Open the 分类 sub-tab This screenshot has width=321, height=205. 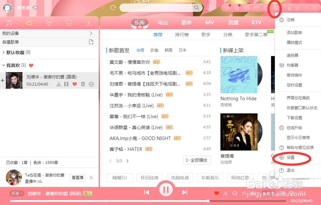click(228, 35)
